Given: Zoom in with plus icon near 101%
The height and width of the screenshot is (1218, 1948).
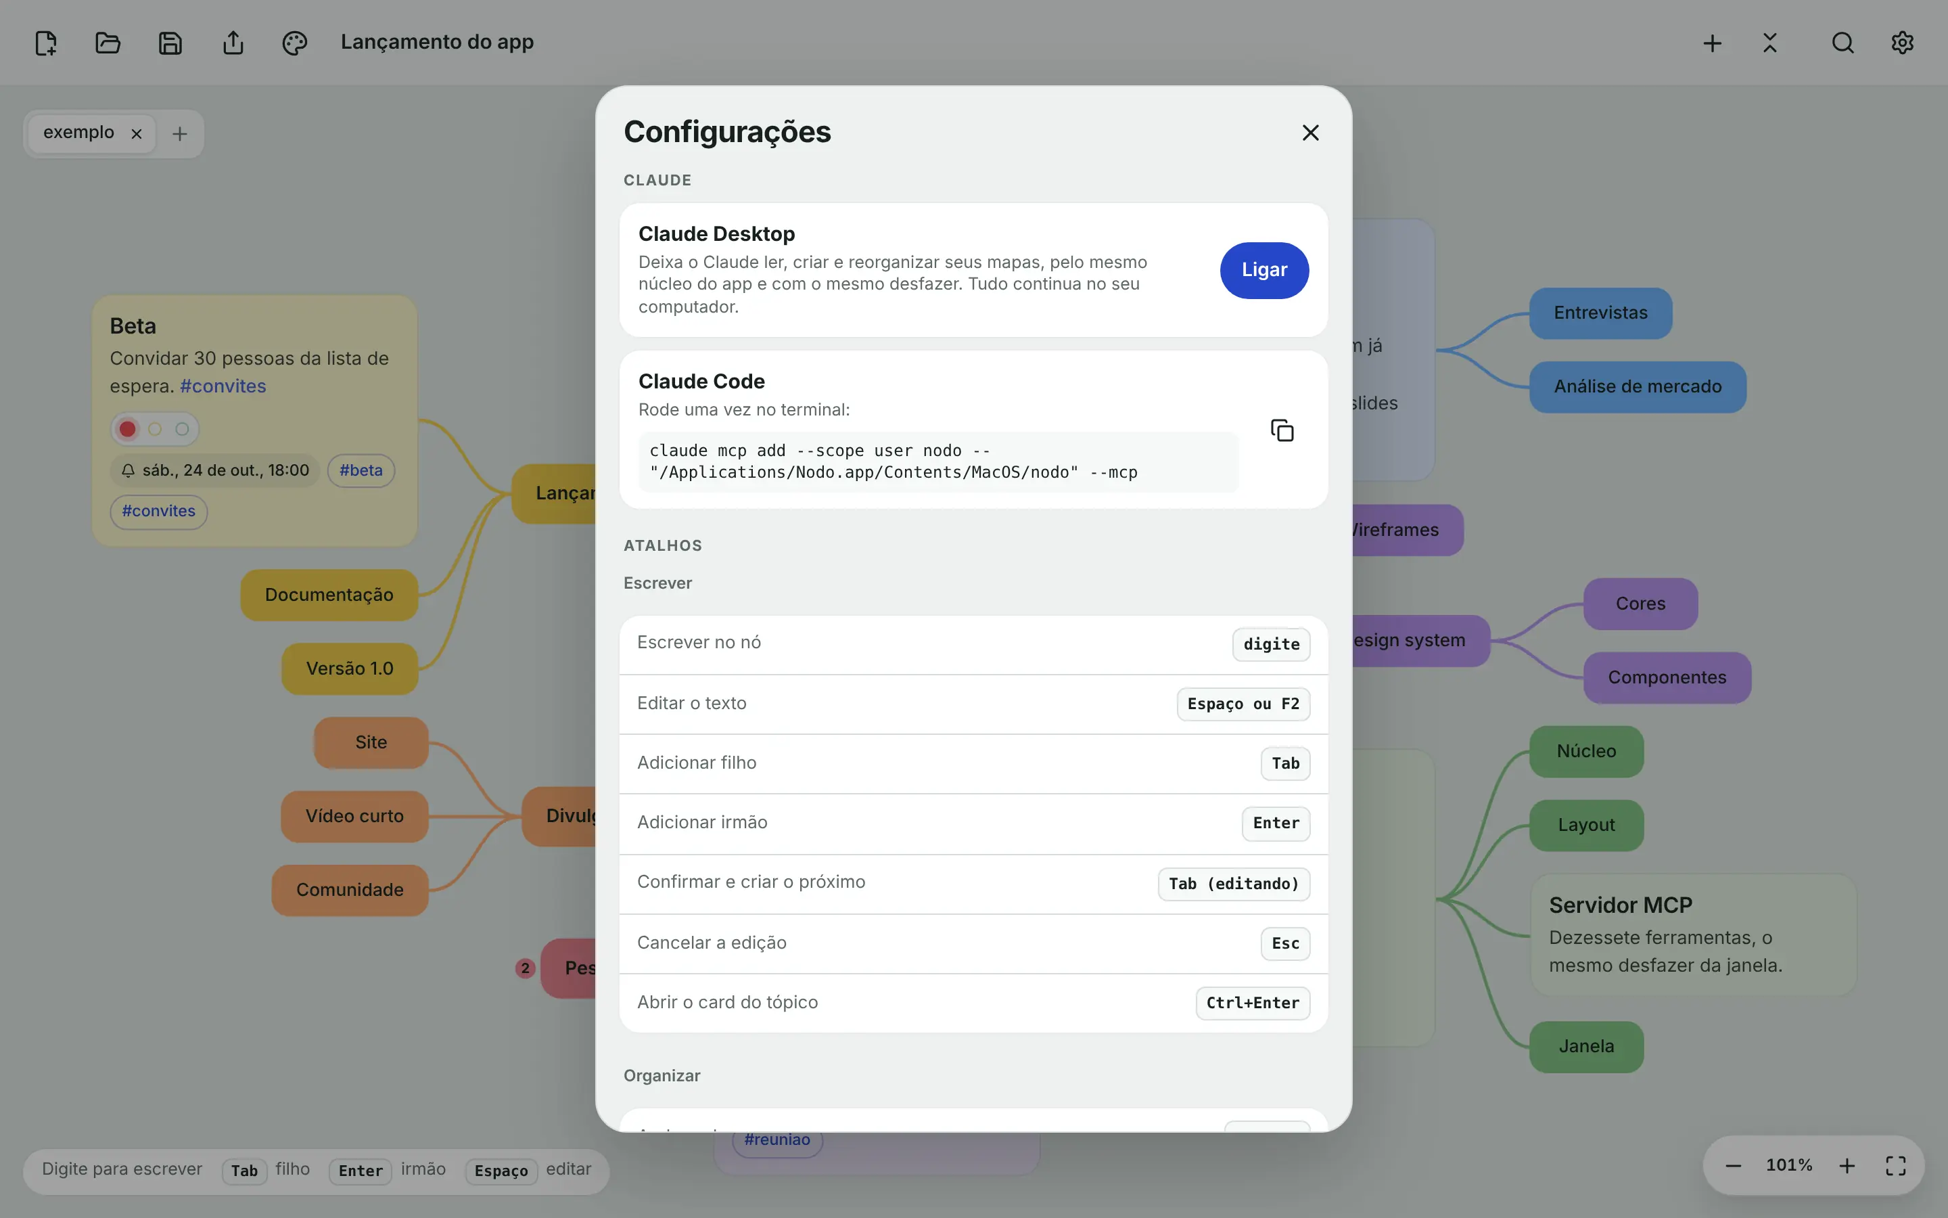Looking at the screenshot, I should point(1847,1166).
